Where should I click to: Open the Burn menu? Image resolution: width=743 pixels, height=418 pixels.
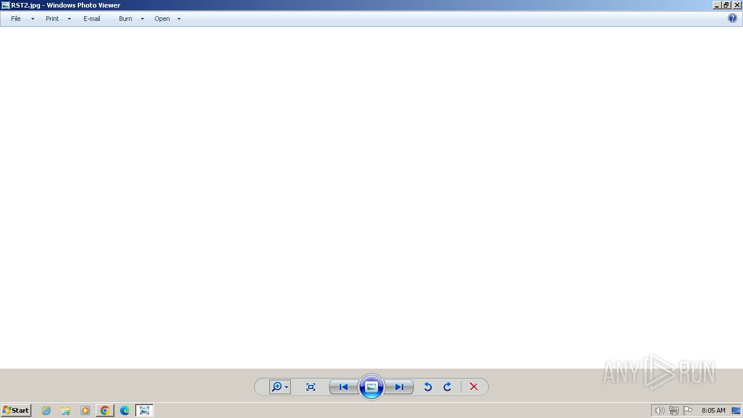(125, 19)
